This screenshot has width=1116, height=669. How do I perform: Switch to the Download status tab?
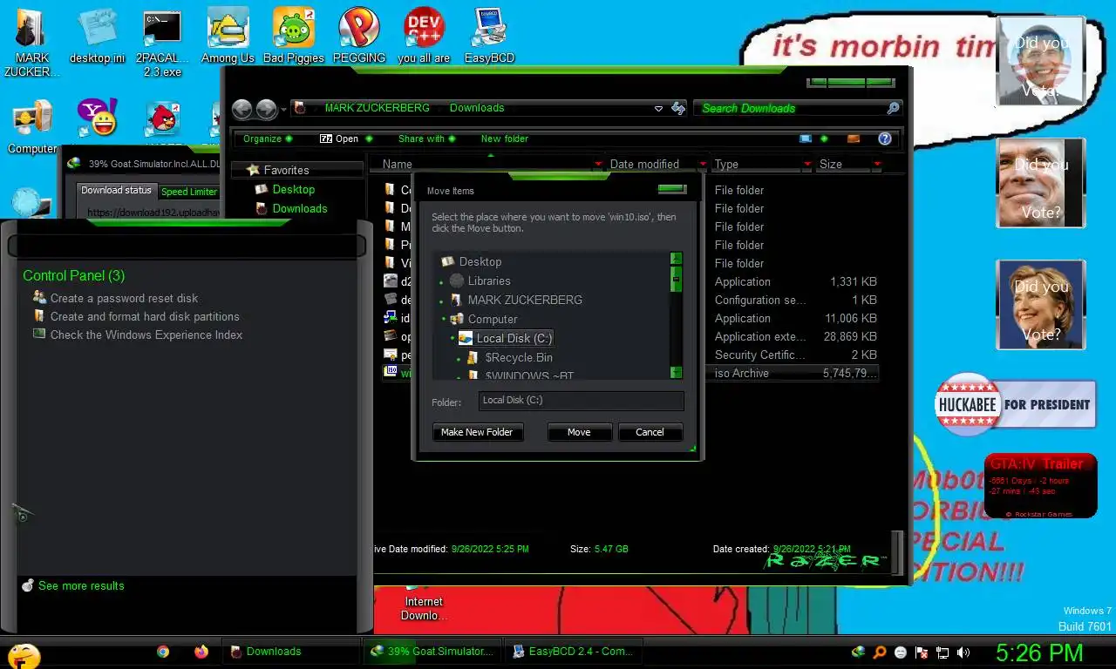pyautogui.click(x=116, y=190)
